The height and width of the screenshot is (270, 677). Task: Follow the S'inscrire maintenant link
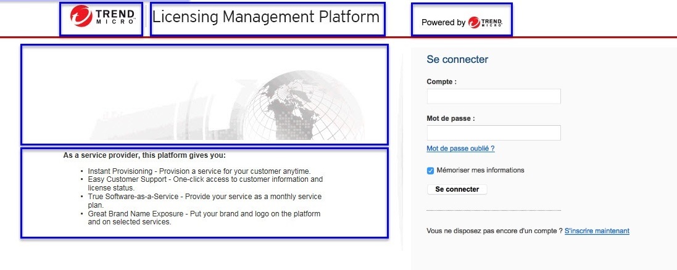597,231
